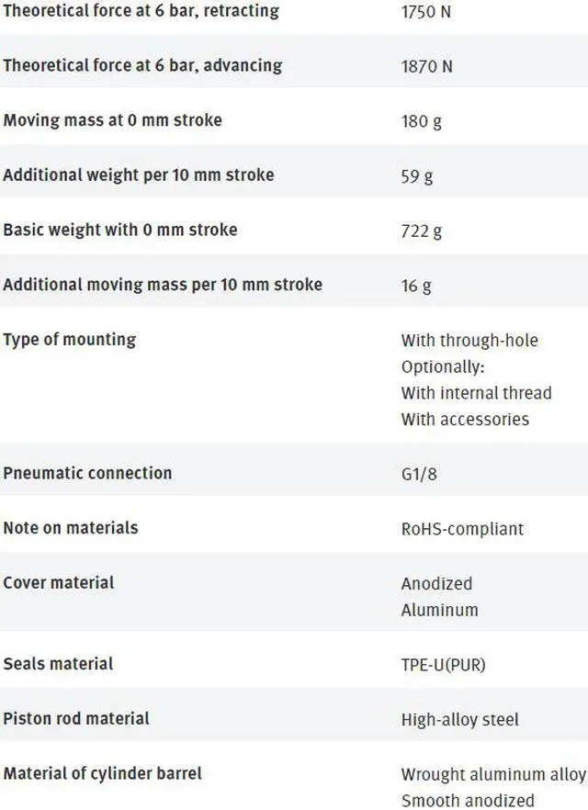Click the "With internal thread" option text

[x=476, y=393]
